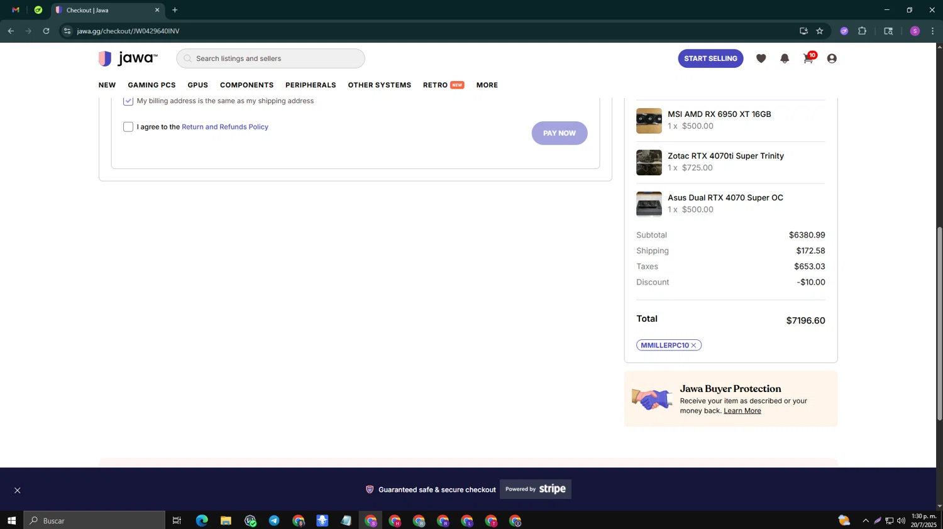Screen dimensions: 943x529
Task: Open the side panel search icon in the toolbar
Action: (888, 31)
